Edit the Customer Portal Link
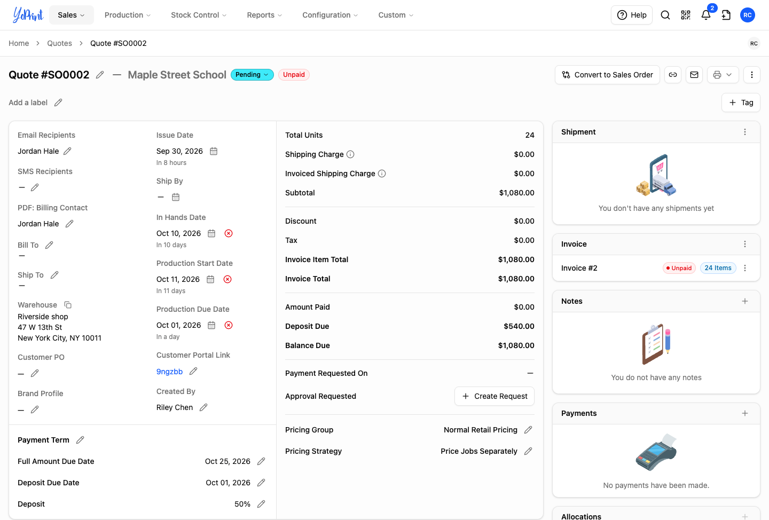Screen dimensions: 769x520 [193, 371]
